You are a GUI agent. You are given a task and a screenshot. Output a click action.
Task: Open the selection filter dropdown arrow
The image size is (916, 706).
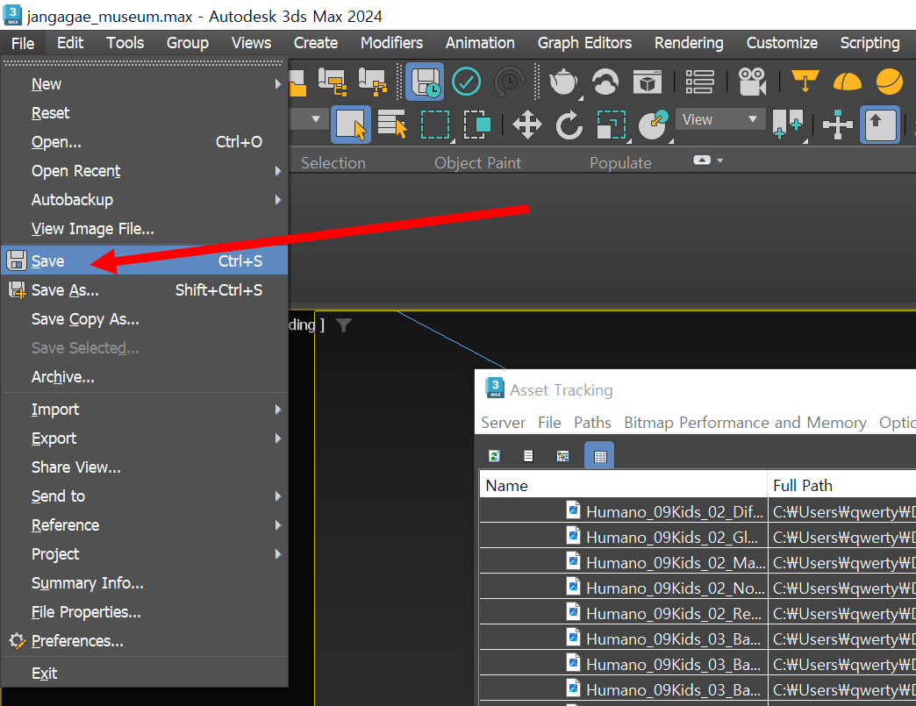(x=316, y=119)
